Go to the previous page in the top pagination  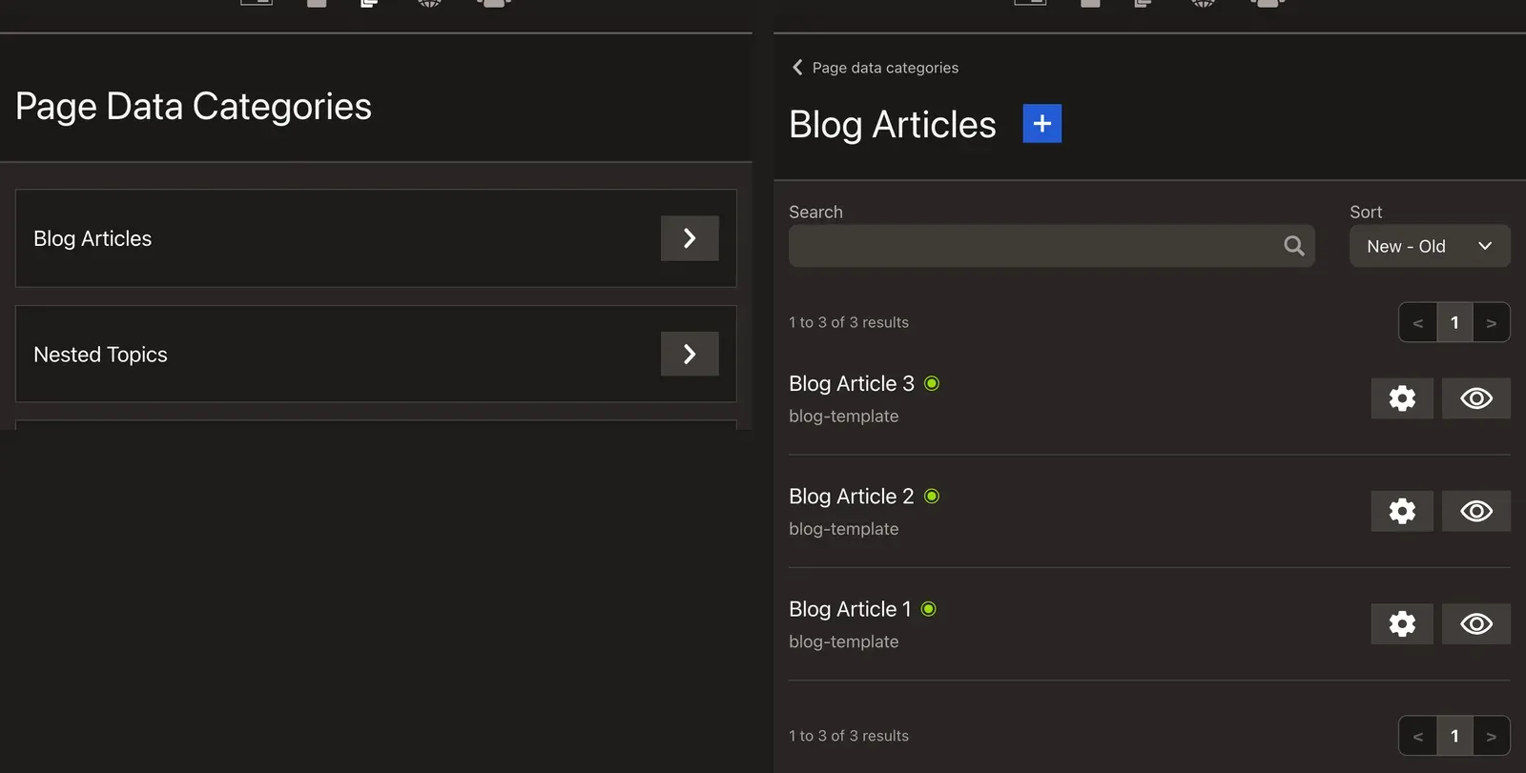[x=1418, y=323]
